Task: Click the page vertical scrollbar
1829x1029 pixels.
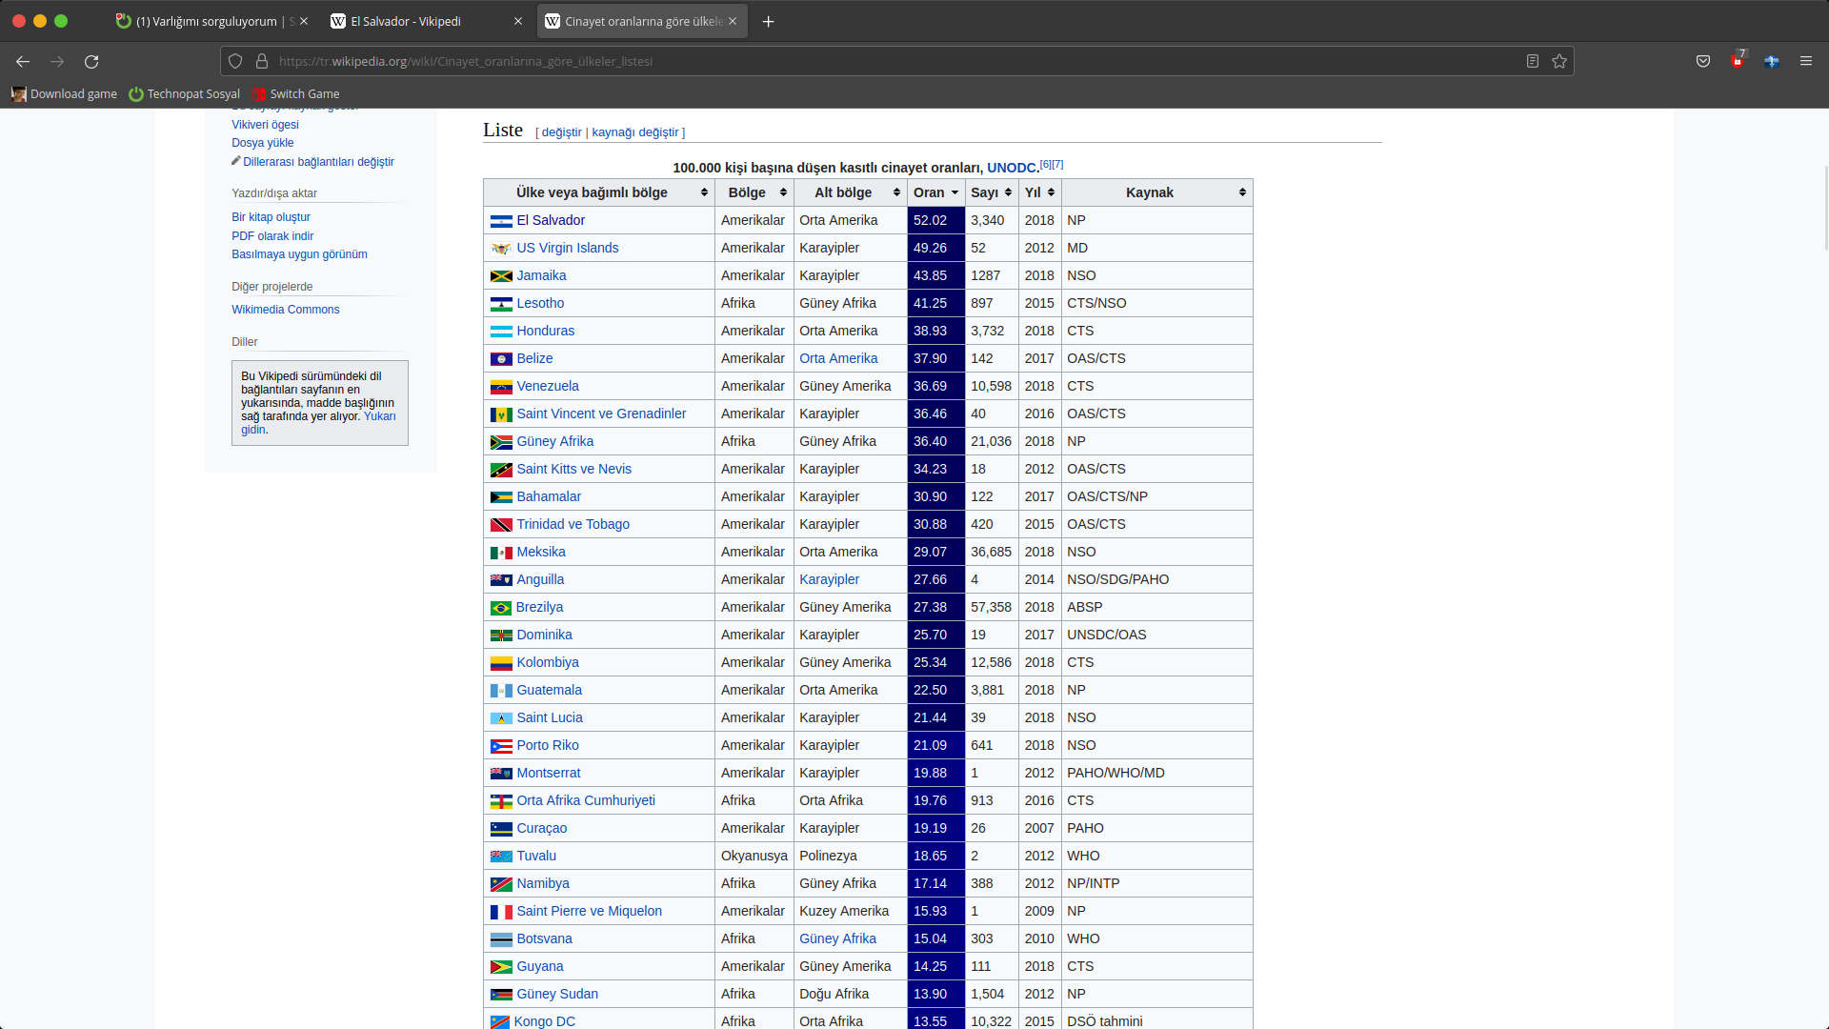Action: tap(1824, 208)
